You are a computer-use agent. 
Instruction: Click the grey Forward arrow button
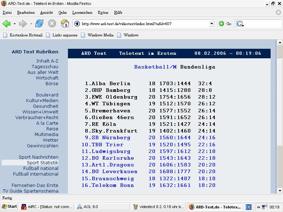coord(23,24)
